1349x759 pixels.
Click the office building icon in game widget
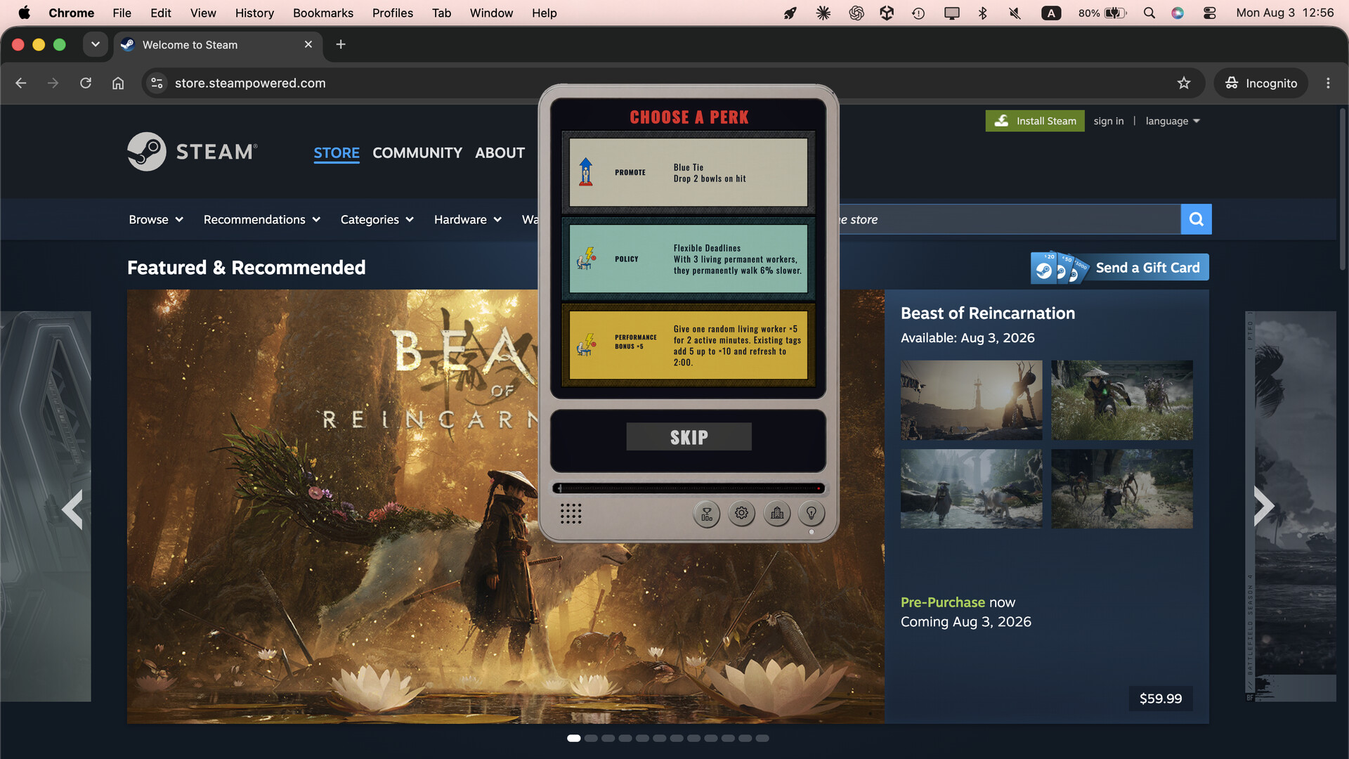pyautogui.click(x=777, y=514)
